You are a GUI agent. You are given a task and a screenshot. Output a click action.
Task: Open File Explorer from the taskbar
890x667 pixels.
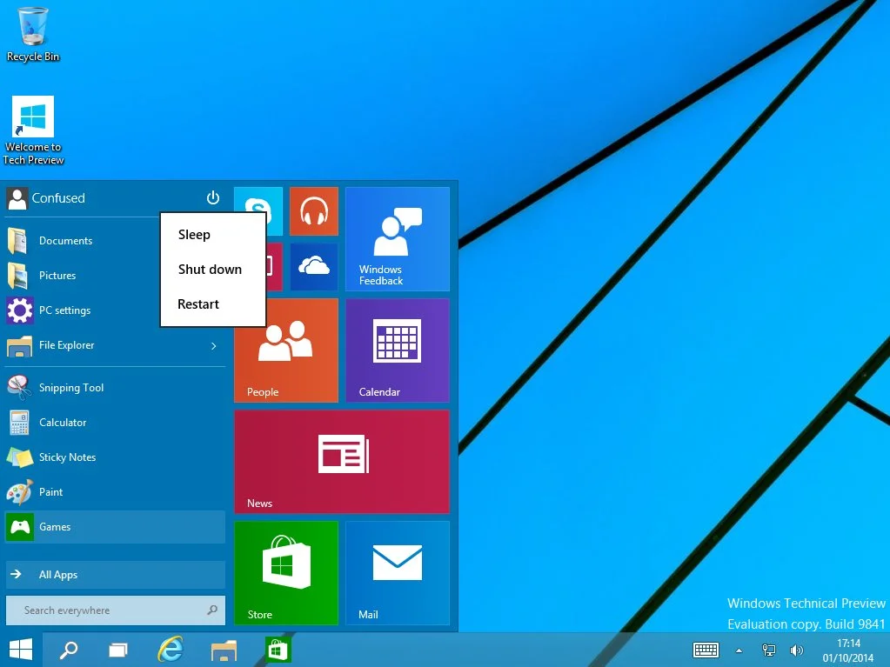click(224, 650)
